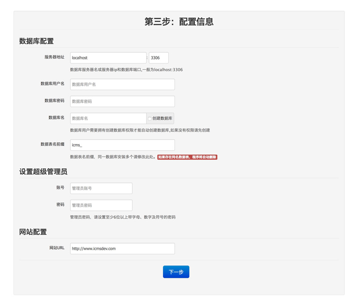This screenshot has width=358, height=307.
Task: Click the 网站URL field label
Action: pyautogui.click(x=57, y=248)
